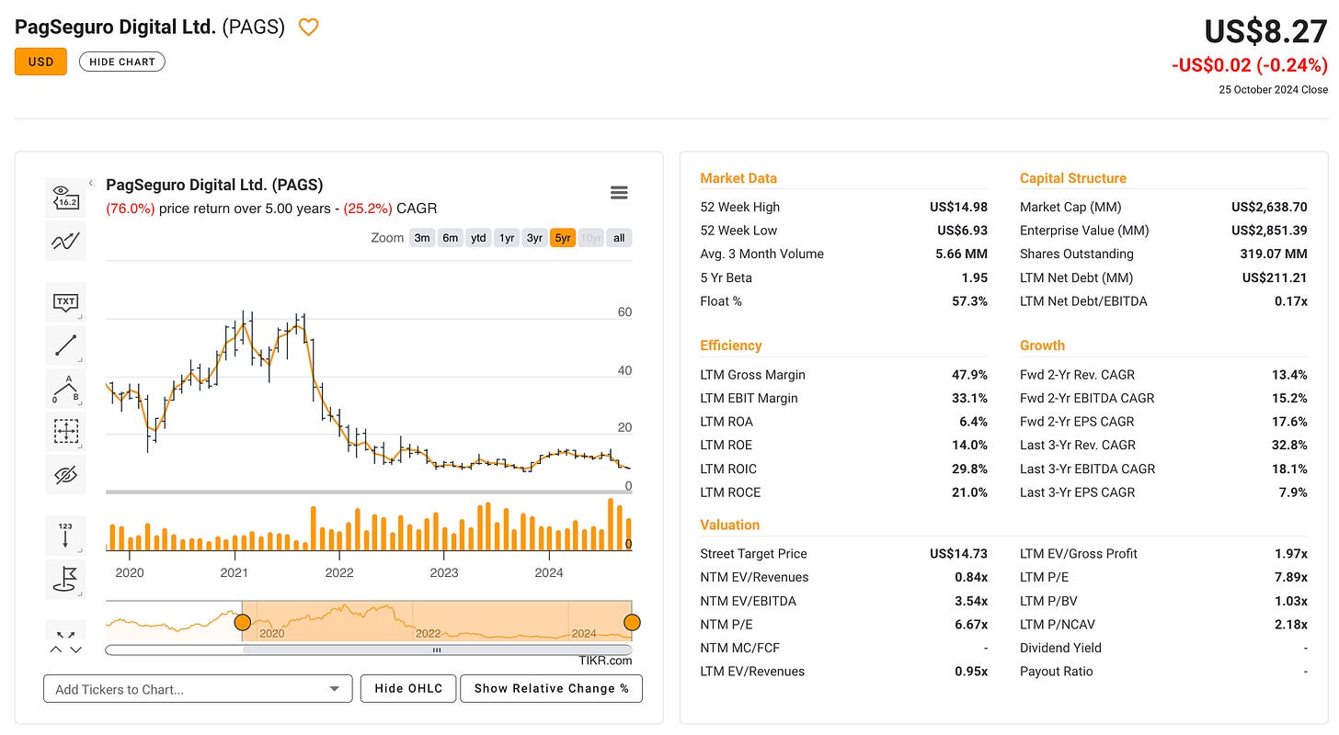1339x735 pixels.
Task: Click the Float % value 57.3%
Action: 969,301
